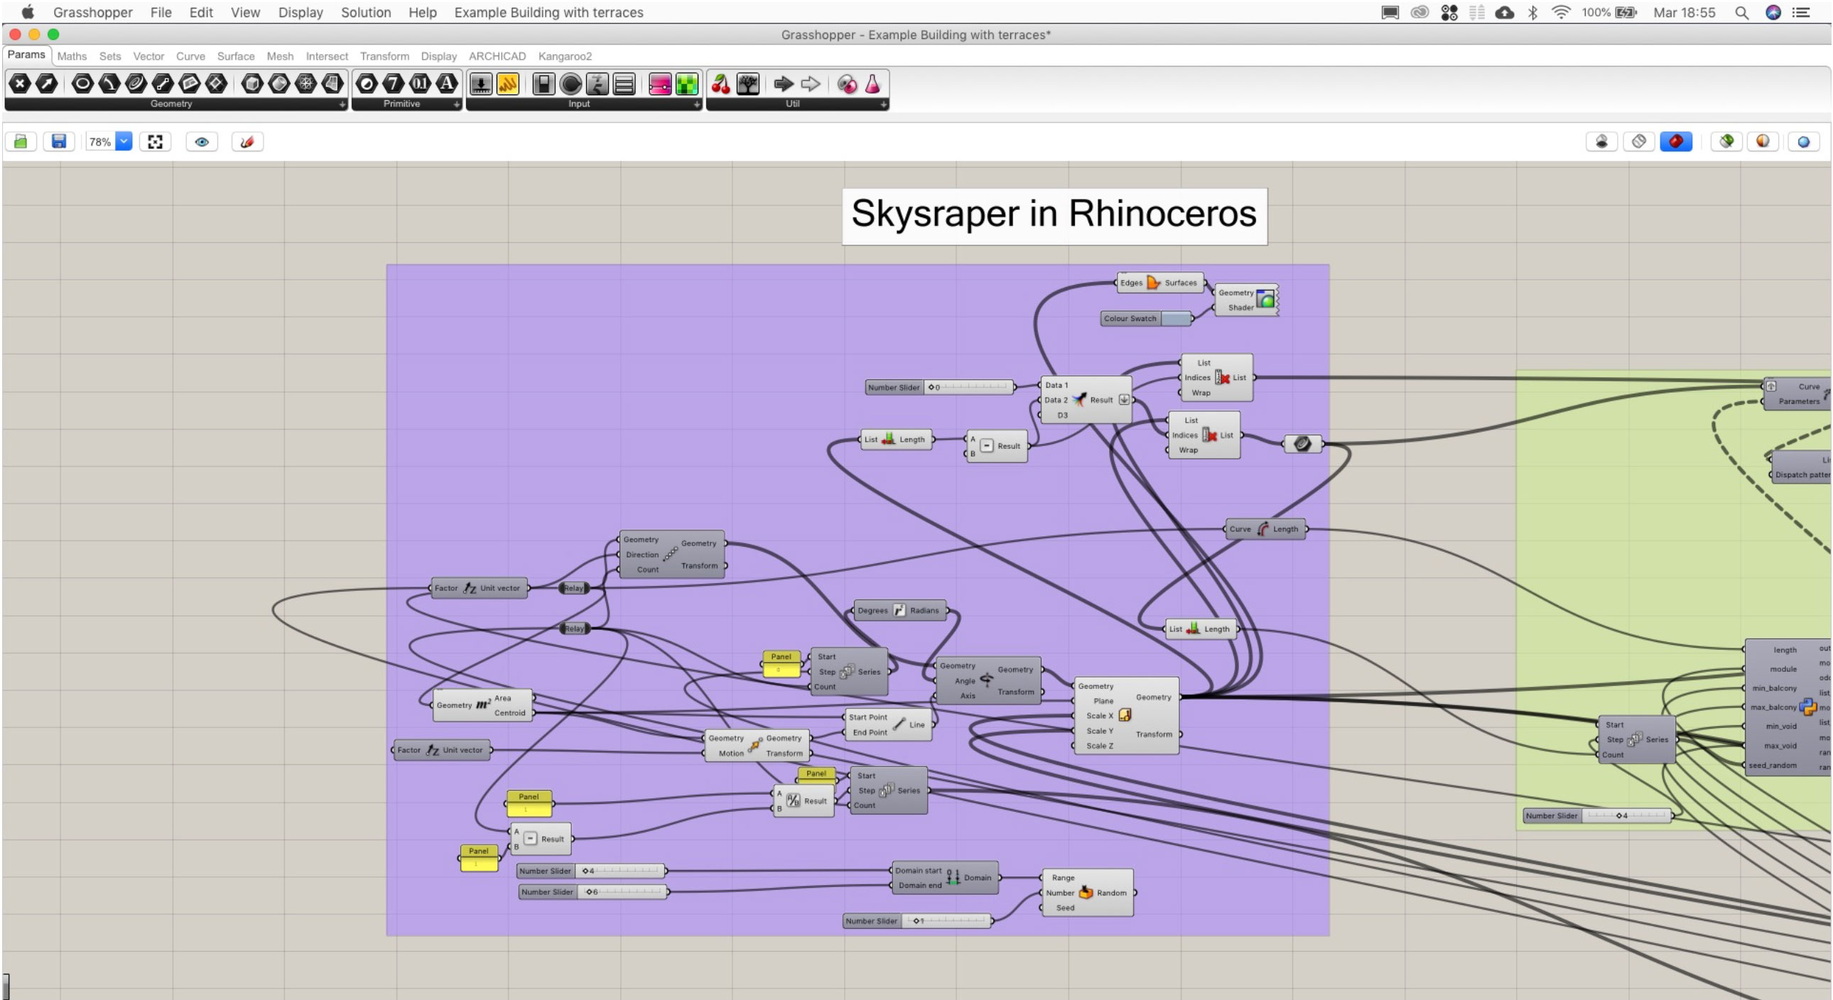Select the Circle geometry parameter icon
The image size is (1833, 1000).
pyautogui.click(x=82, y=84)
